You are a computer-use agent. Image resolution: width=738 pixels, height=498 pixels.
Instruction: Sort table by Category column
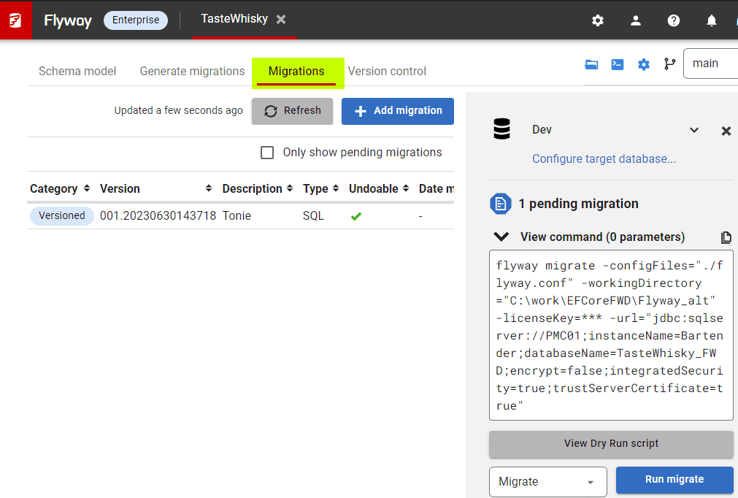coord(87,188)
